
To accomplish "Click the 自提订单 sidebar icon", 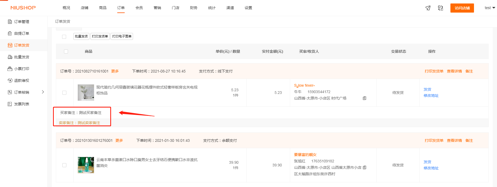I will (10, 33).
